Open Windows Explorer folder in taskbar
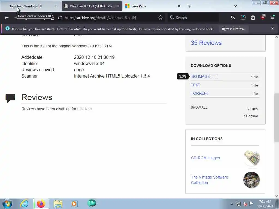279x209 pixels. pos(58,204)
